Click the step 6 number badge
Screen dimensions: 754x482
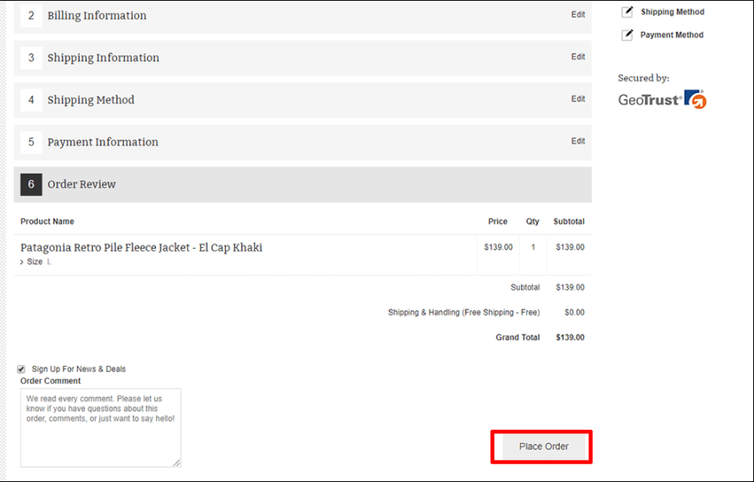pos(31,185)
